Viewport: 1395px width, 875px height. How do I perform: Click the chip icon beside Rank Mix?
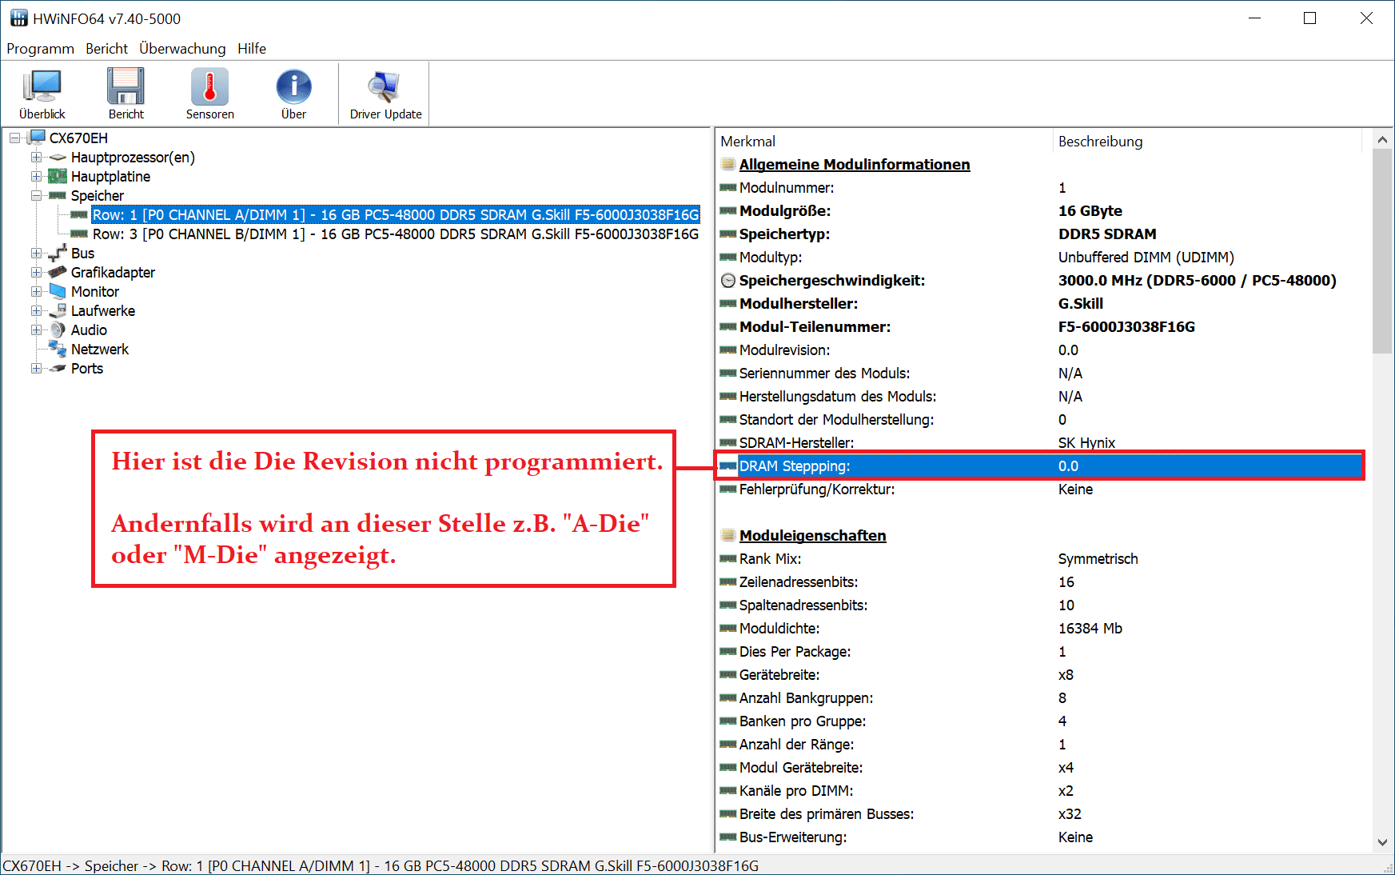coord(727,558)
